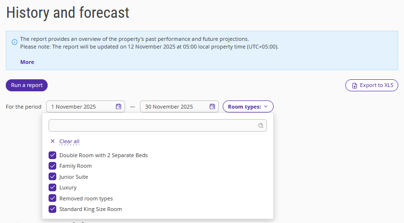This screenshot has width=404, height=223.
Task: Toggle the Junior Suite checkbox
Action: tap(52, 177)
